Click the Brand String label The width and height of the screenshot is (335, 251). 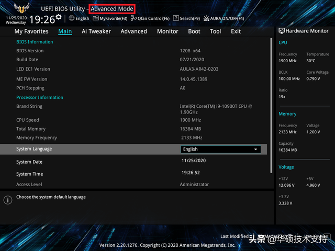point(29,106)
